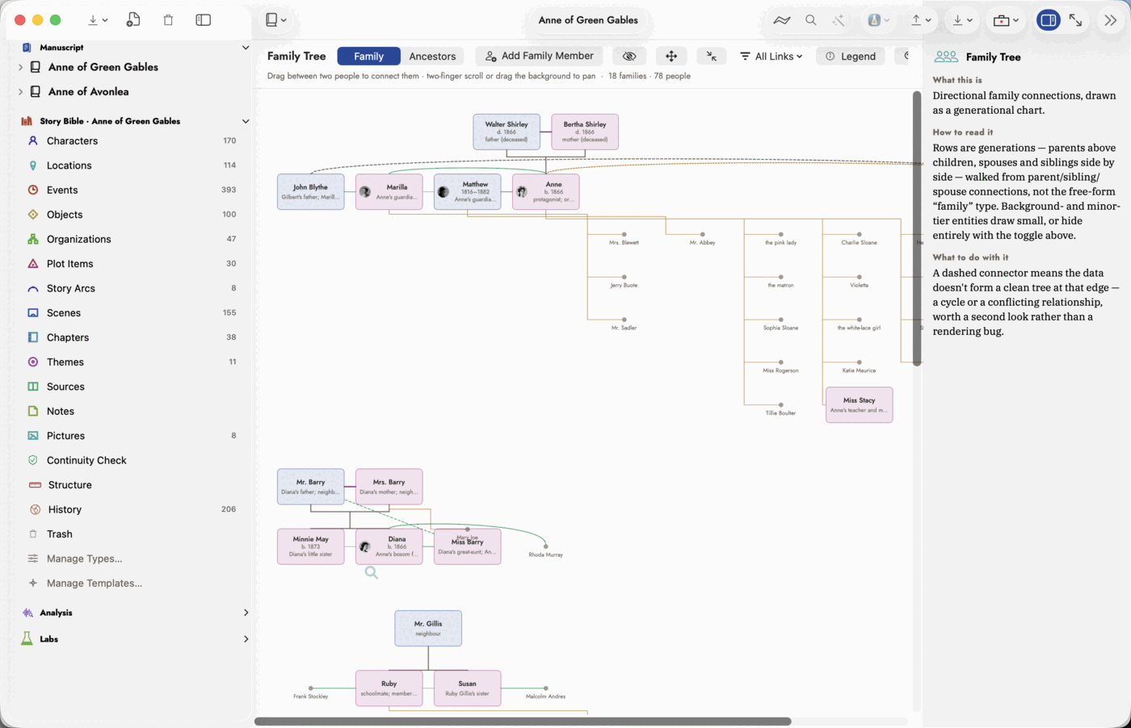Click the wavy trend lines toolbar icon
Image resolution: width=1131 pixels, height=728 pixels.
[x=781, y=20]
